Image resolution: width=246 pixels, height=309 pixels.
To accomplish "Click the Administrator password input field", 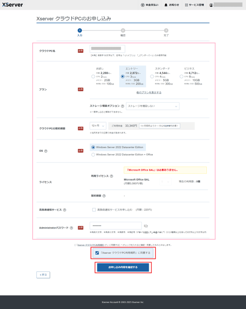I will tap(115, 226).
